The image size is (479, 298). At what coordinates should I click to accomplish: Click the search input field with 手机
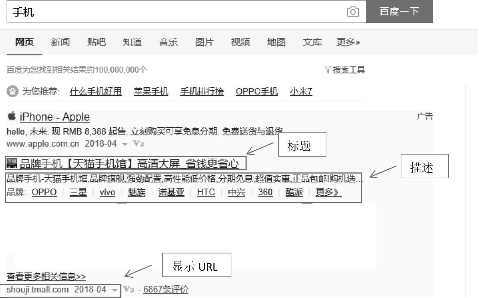click(172, 12)
